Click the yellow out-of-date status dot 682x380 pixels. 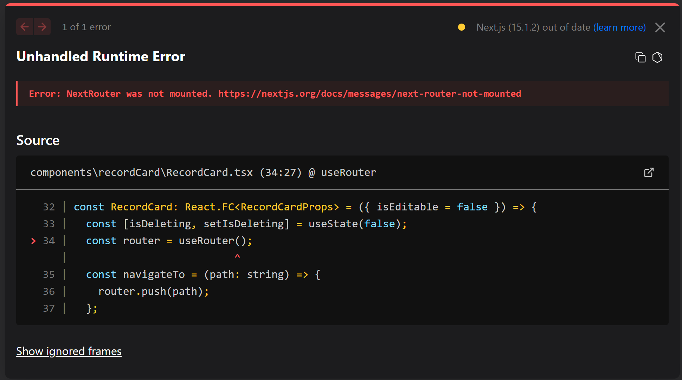(x=462, y=27)
